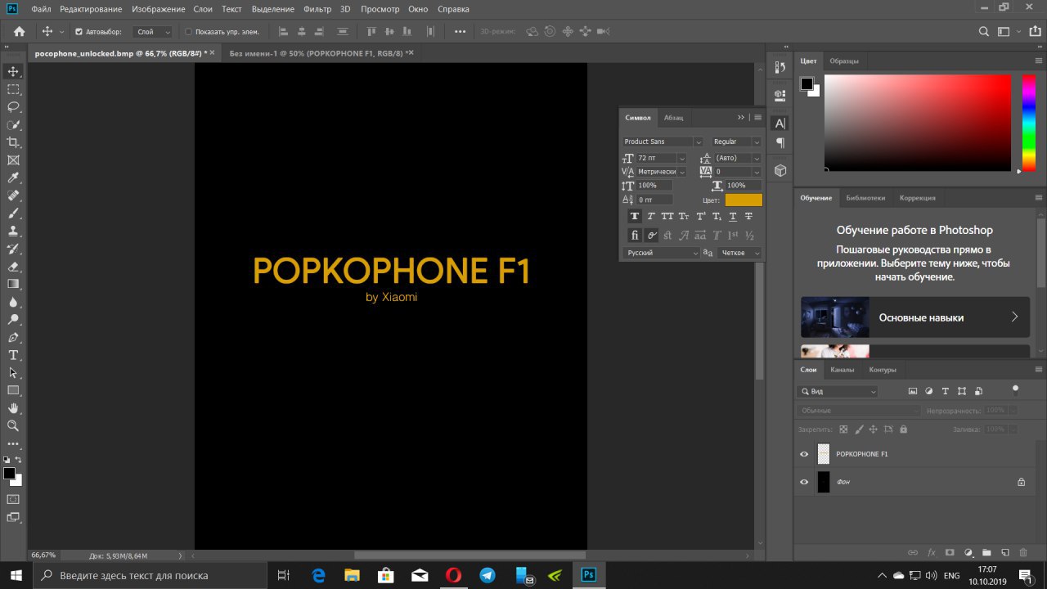Delete layer with the trash icon
This screenshot has height=589, width=1047.
point(1022,552)
